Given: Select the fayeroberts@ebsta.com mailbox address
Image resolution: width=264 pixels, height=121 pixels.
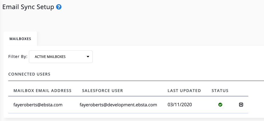Looking at the screenshot, I should 38,105.
